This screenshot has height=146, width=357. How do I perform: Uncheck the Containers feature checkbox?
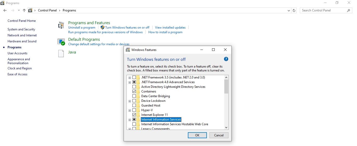(134, 91)
